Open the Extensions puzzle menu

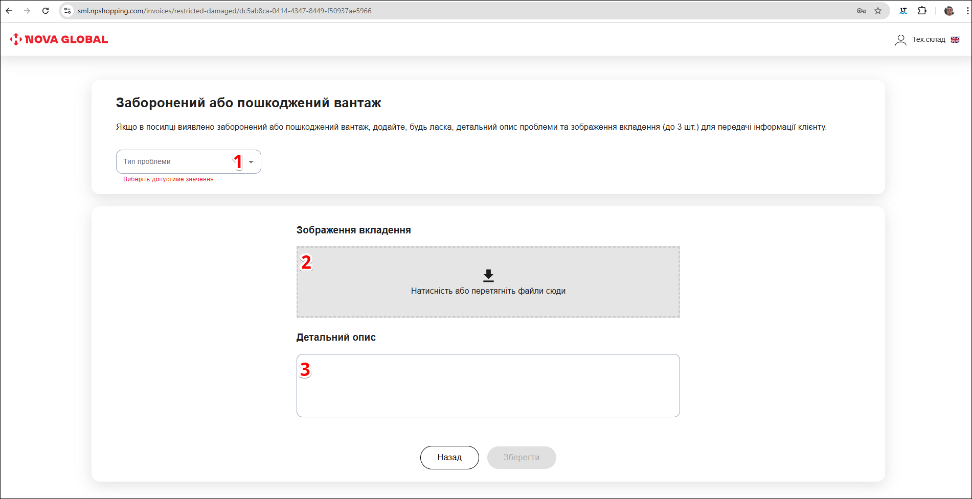pyautogui.click(x=922, y=11)
